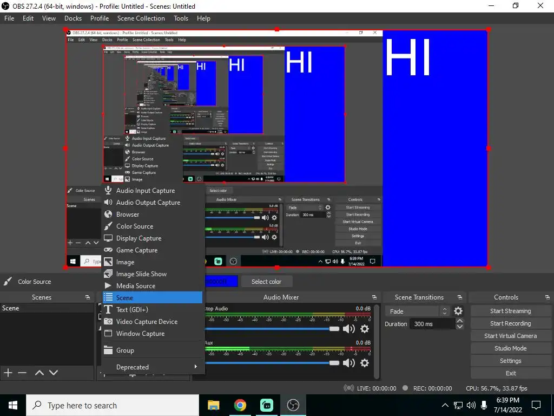554x416 pixels.
Task: Click the 300 ms duration field
Action: click(x=432, y=324)
